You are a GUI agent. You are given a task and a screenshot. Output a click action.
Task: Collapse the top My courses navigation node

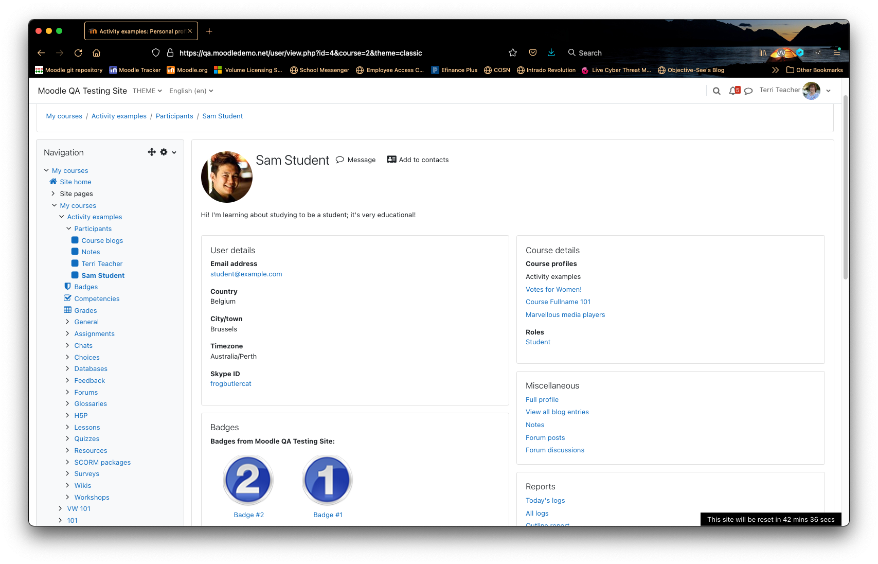(x=46, y=170)
